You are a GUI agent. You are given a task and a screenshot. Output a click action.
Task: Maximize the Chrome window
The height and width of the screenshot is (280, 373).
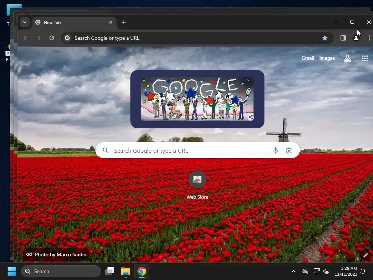click(352, 22)
